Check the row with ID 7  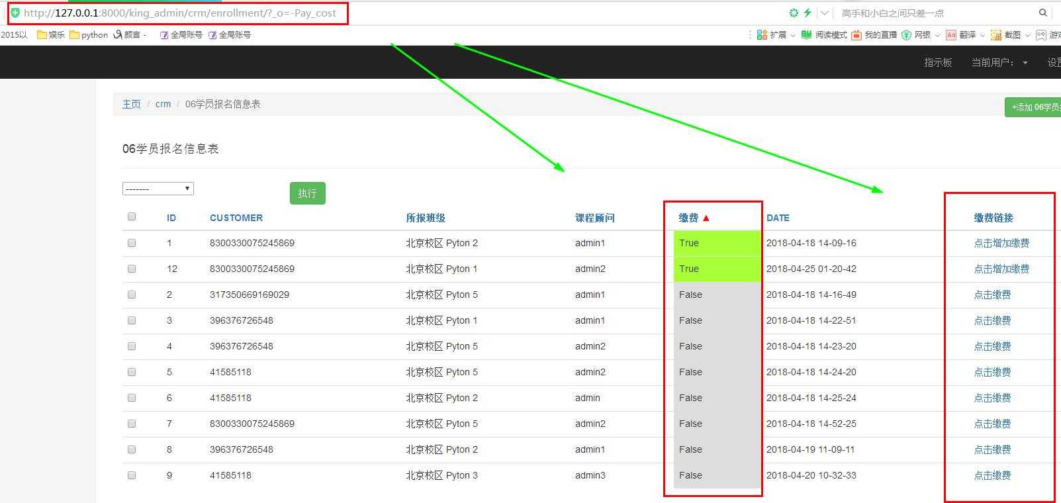pos(132,424)
